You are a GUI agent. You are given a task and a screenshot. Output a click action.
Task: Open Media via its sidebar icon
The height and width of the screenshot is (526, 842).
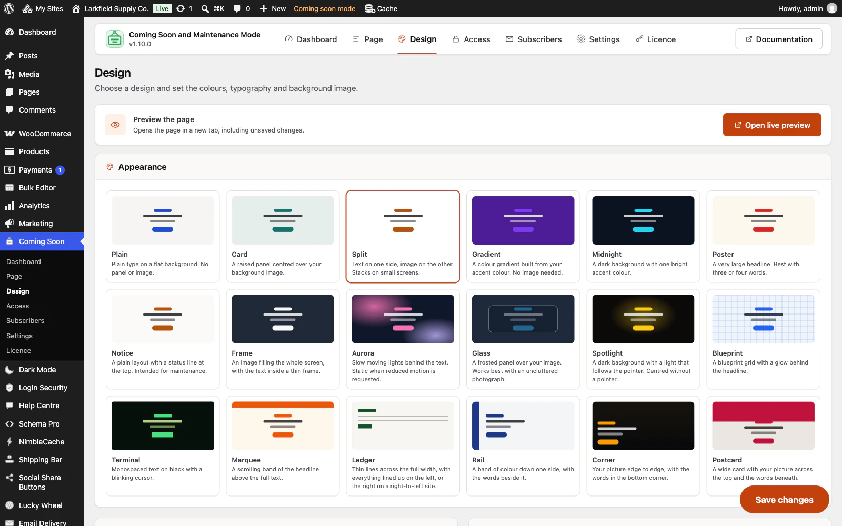tap(9, 74)
